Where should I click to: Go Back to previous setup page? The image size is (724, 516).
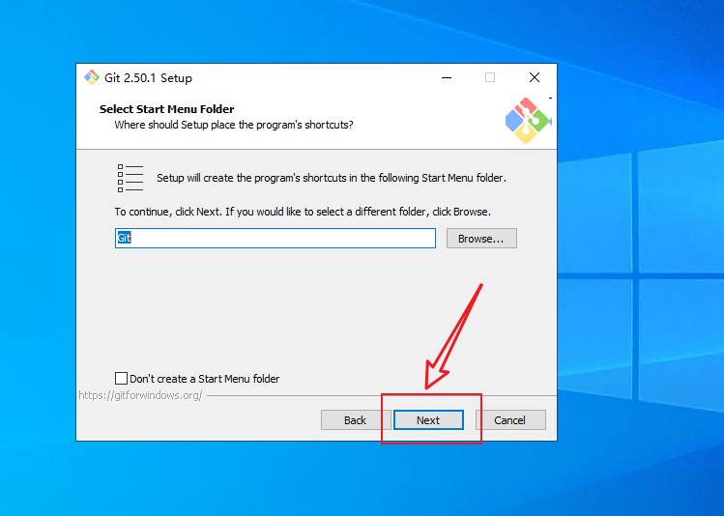point(355,420)
